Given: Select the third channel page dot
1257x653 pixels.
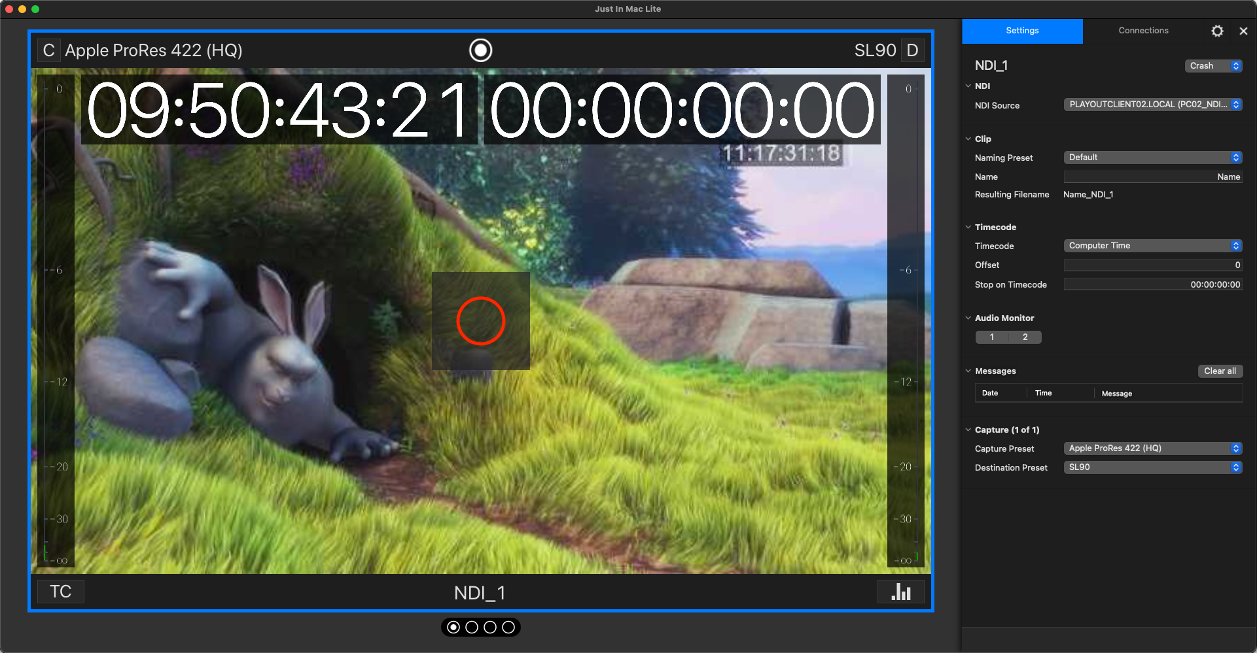Looking at the screenshot, I should coord(490,628).
